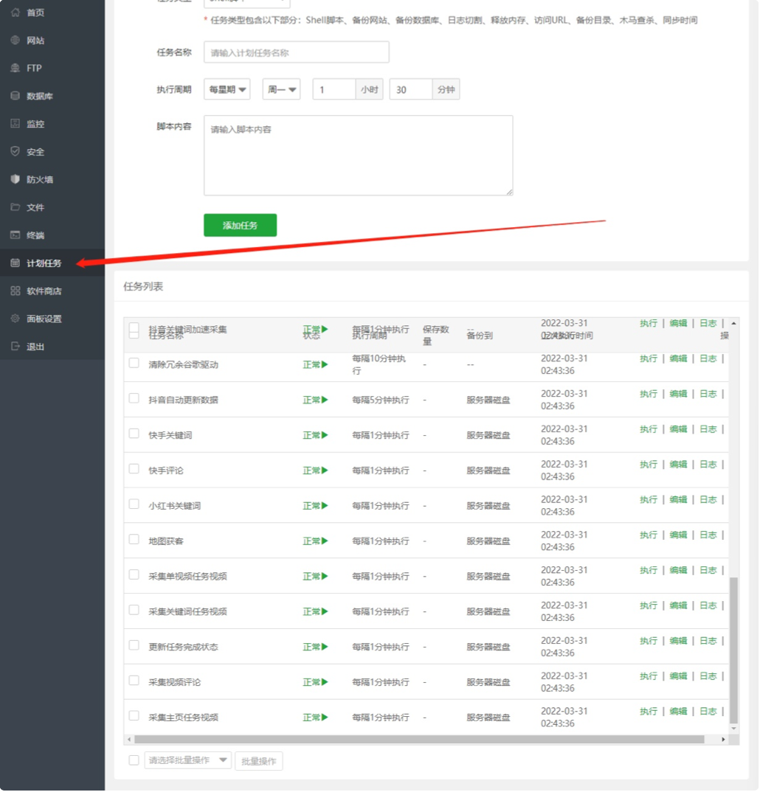Click the task list vertical scrollbar
This screenshot has width=760, height=792.
click(x=733, y=650)
